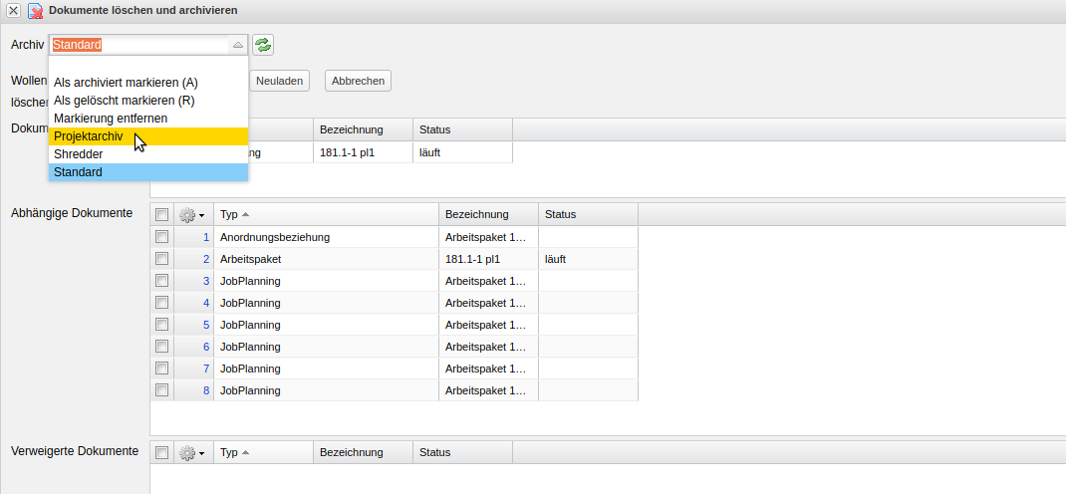Close the dialog with the X icon
Image resolution: width=1066 pixels, height=494 pixels.
tap(14, 10)
